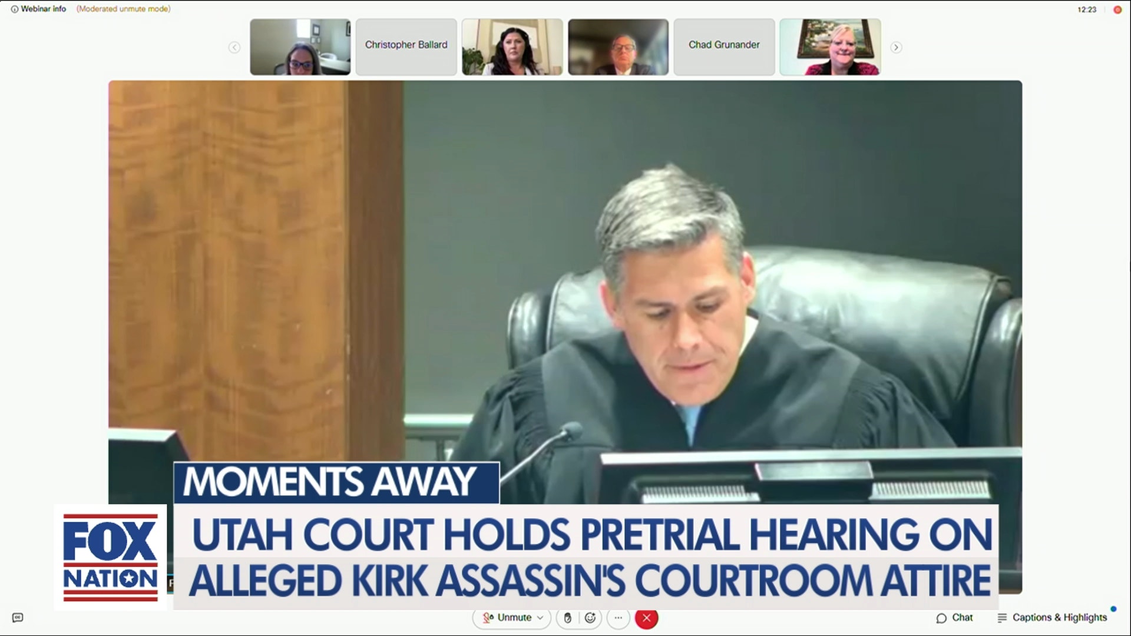This screenshot has height=636, width=1131.
Task: Open the emoji reactions picker
Action: [590, 618]
